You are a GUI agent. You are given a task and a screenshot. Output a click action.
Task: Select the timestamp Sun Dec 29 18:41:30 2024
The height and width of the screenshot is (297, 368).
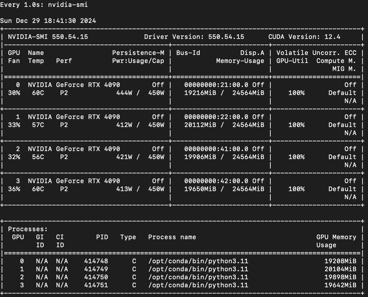point(48,21)
